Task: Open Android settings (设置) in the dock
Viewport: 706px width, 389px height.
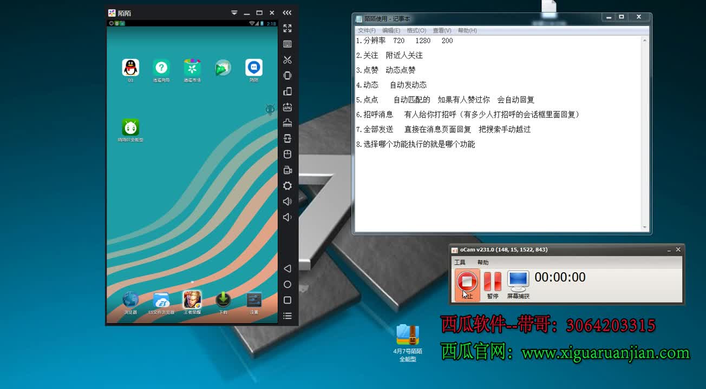Action: [254, 299]
